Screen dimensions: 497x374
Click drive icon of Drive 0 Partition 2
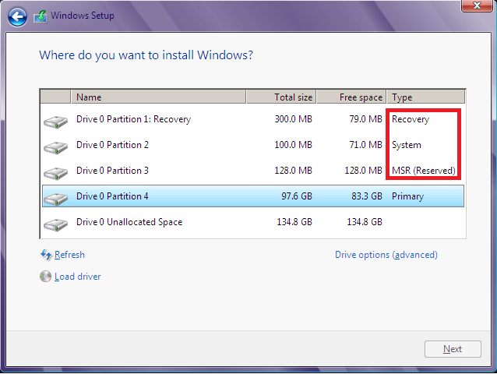(56, 147)
